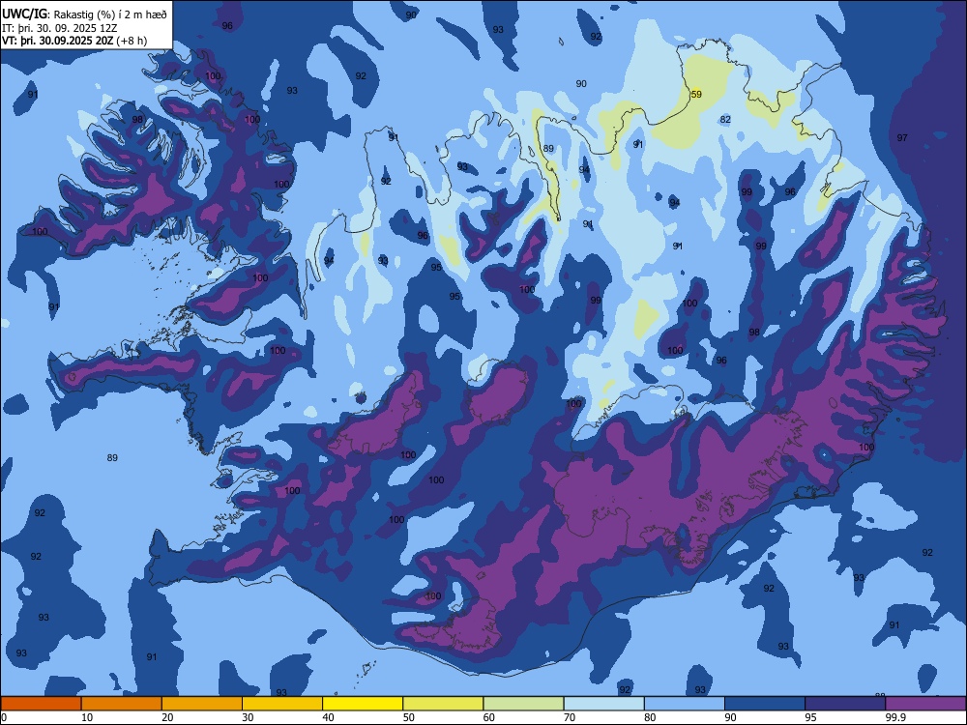Click the '60' label on the color scale
The height and width of the screenshot is (725, 967).
(489, 717)
